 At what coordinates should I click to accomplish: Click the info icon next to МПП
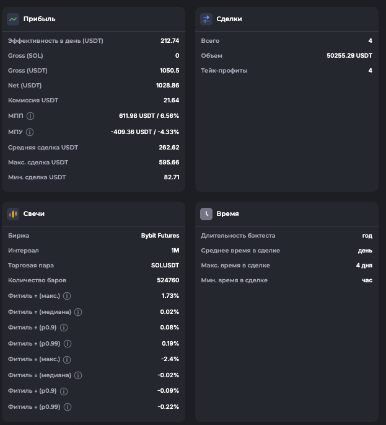click(x=30, y=116)
